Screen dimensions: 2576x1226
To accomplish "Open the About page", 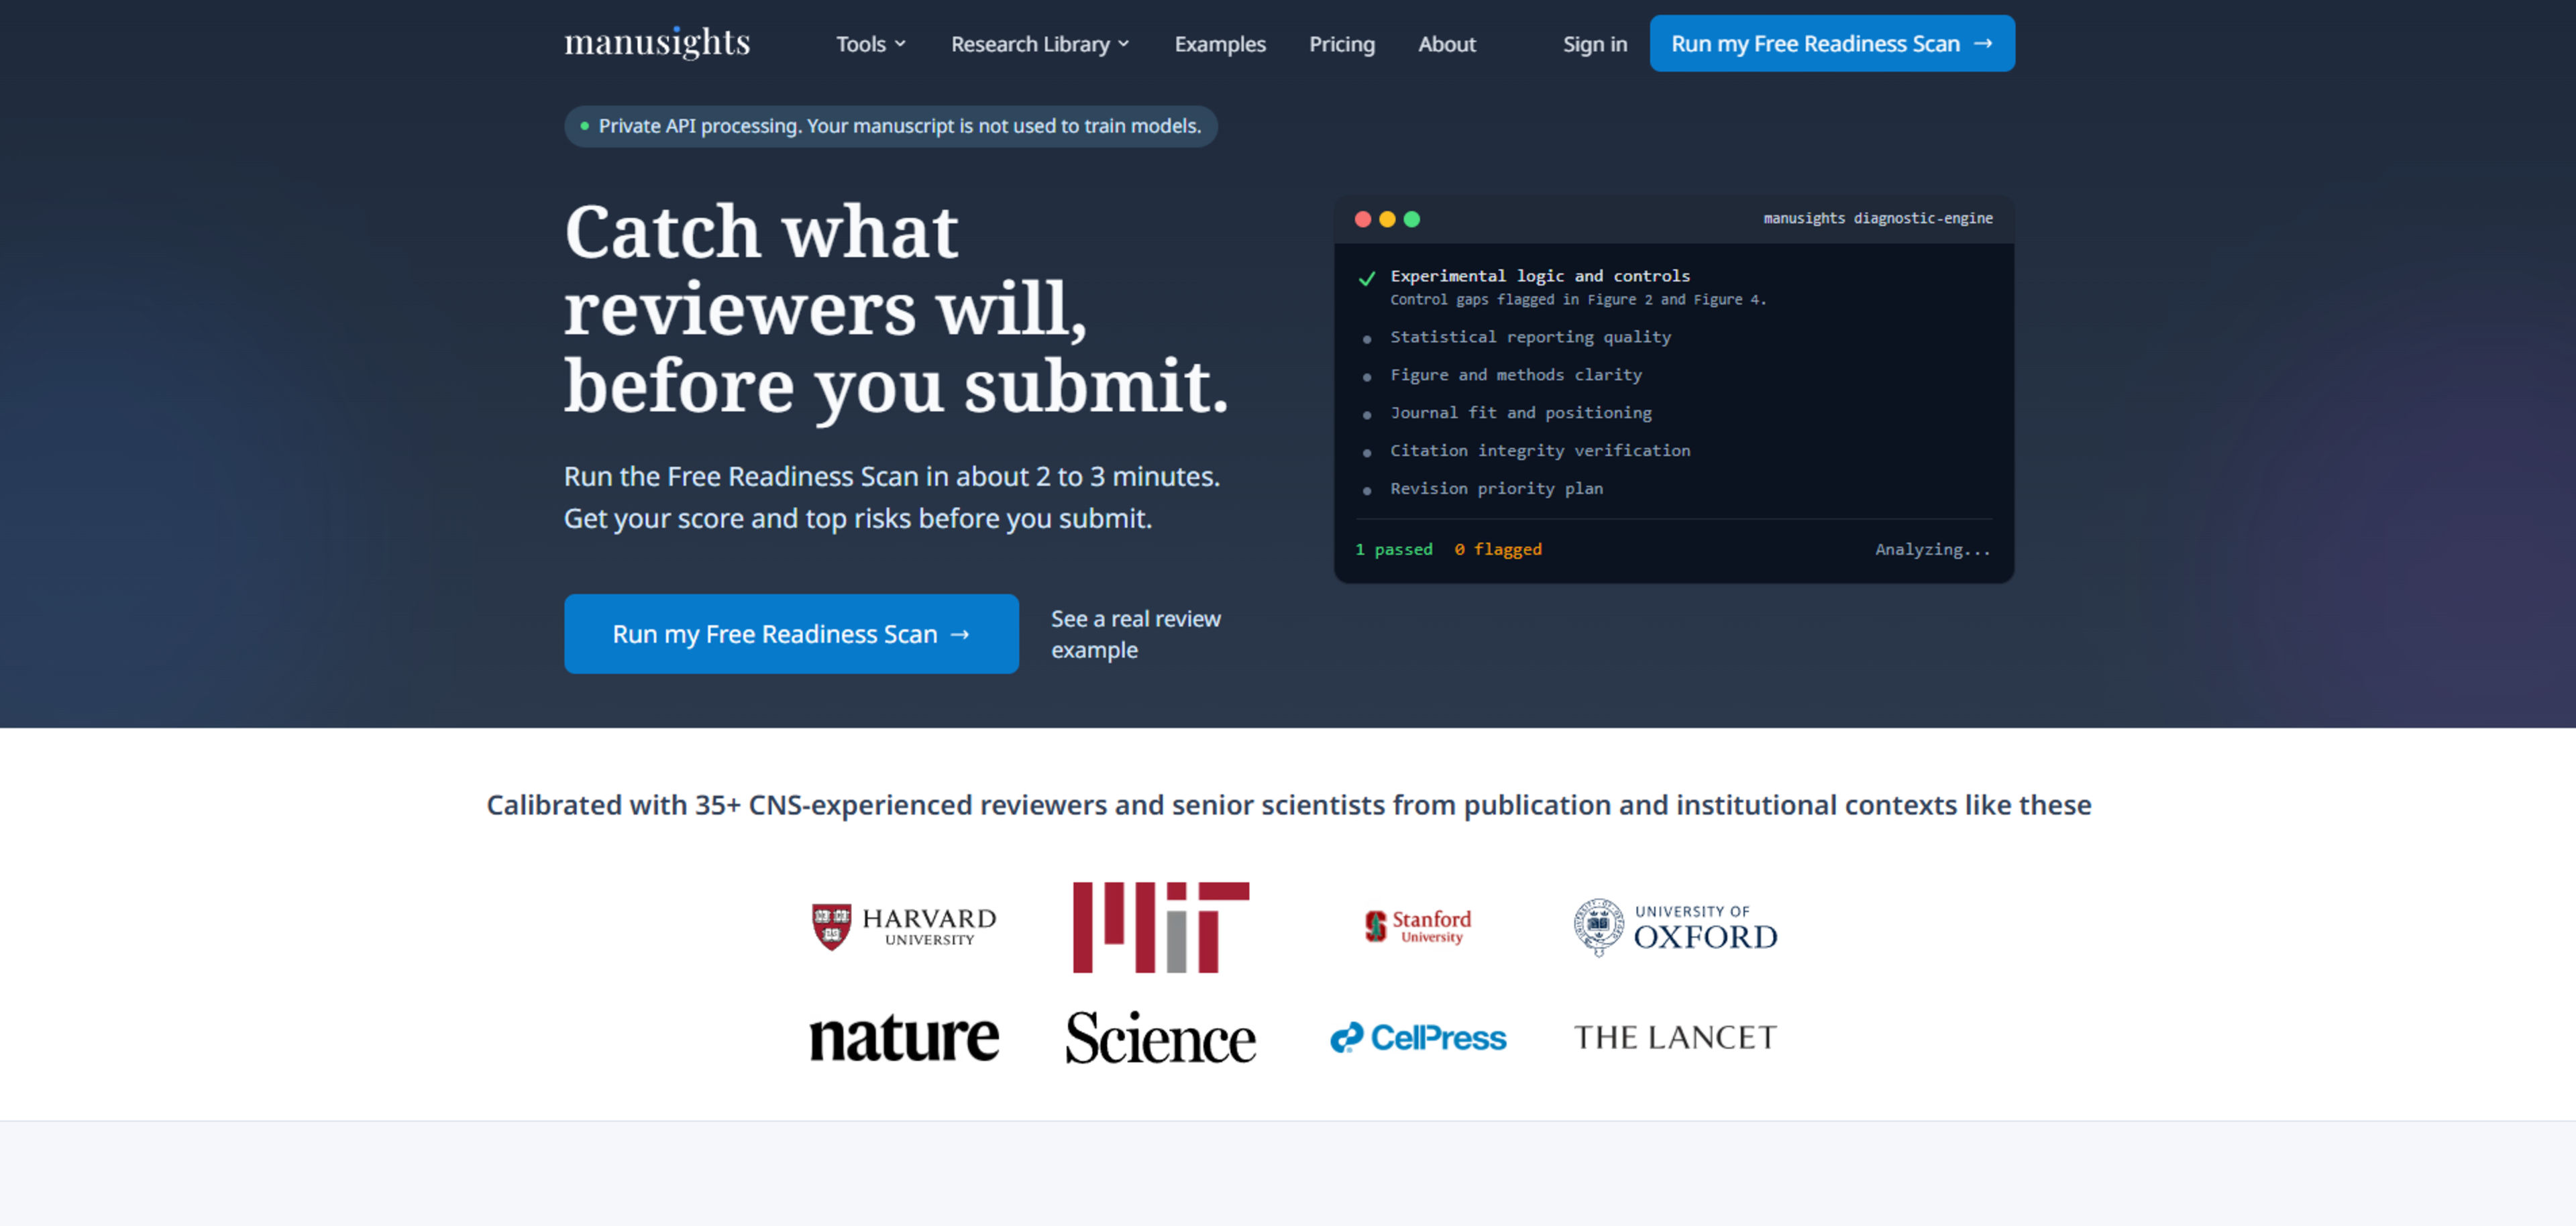I will pyautogui.click(x=1447, y=44).
